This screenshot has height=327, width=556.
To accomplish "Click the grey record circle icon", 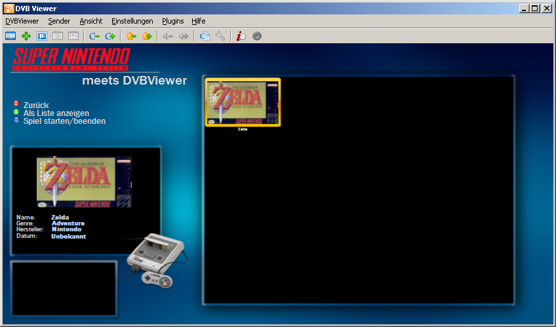I will [257, 36].
